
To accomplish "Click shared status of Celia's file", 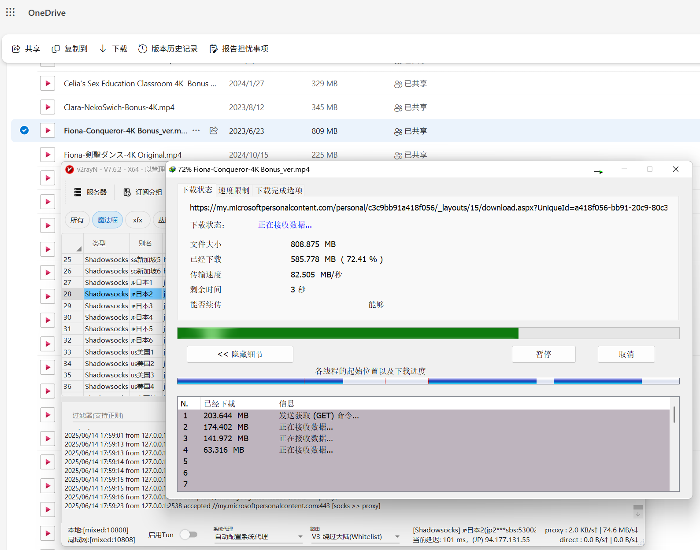I will (x=411, y=84).
